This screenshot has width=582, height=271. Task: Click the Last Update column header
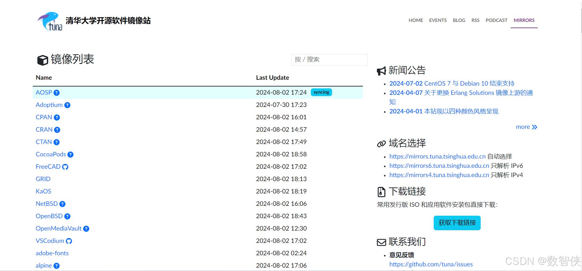tap(272, 78)
